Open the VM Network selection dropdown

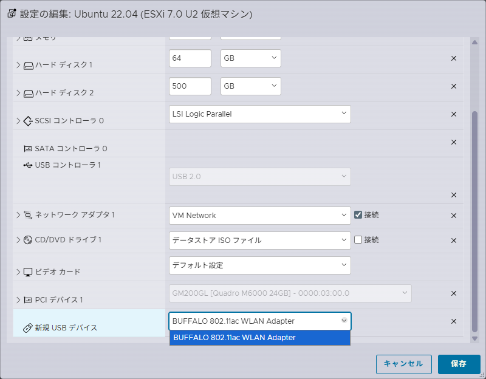coord(260,216)
